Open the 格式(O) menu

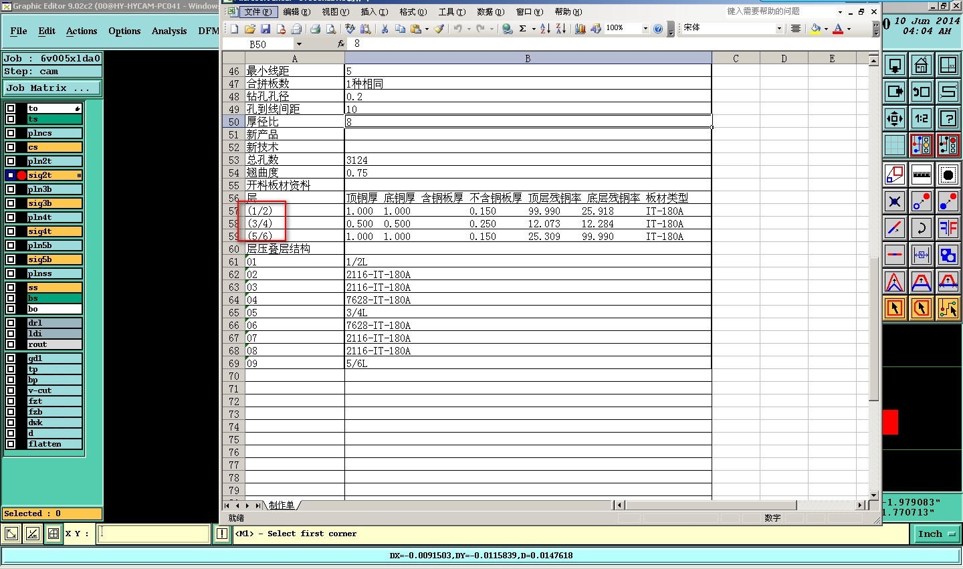(x=413, y=12)
